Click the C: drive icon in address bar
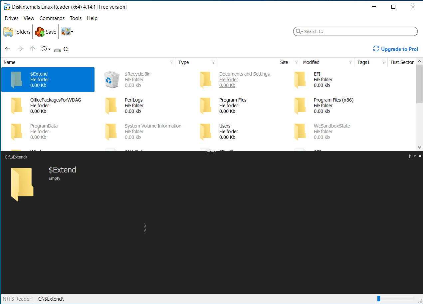The width and height of the screenshot is (423, 304). [x=58, y=50]
